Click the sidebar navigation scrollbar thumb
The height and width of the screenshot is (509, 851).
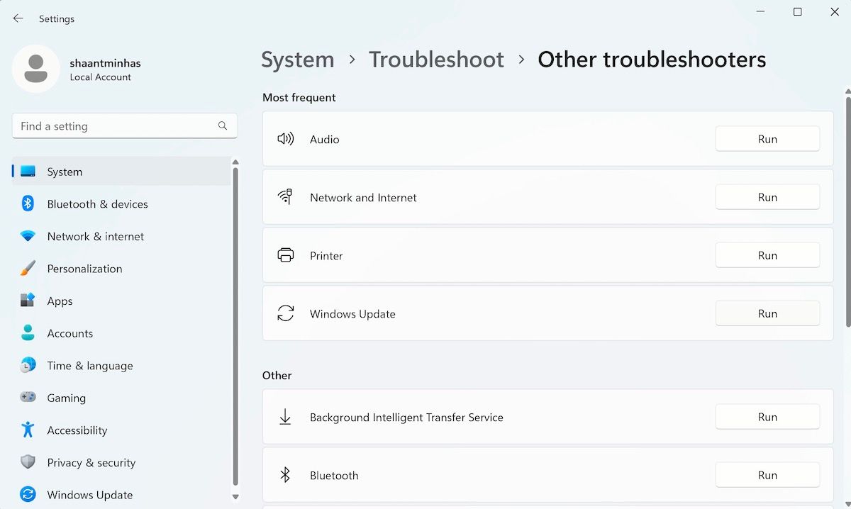point(235,326)
